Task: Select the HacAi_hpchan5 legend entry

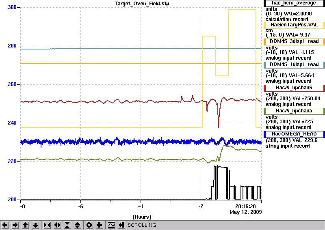Action: click(294, 111)
